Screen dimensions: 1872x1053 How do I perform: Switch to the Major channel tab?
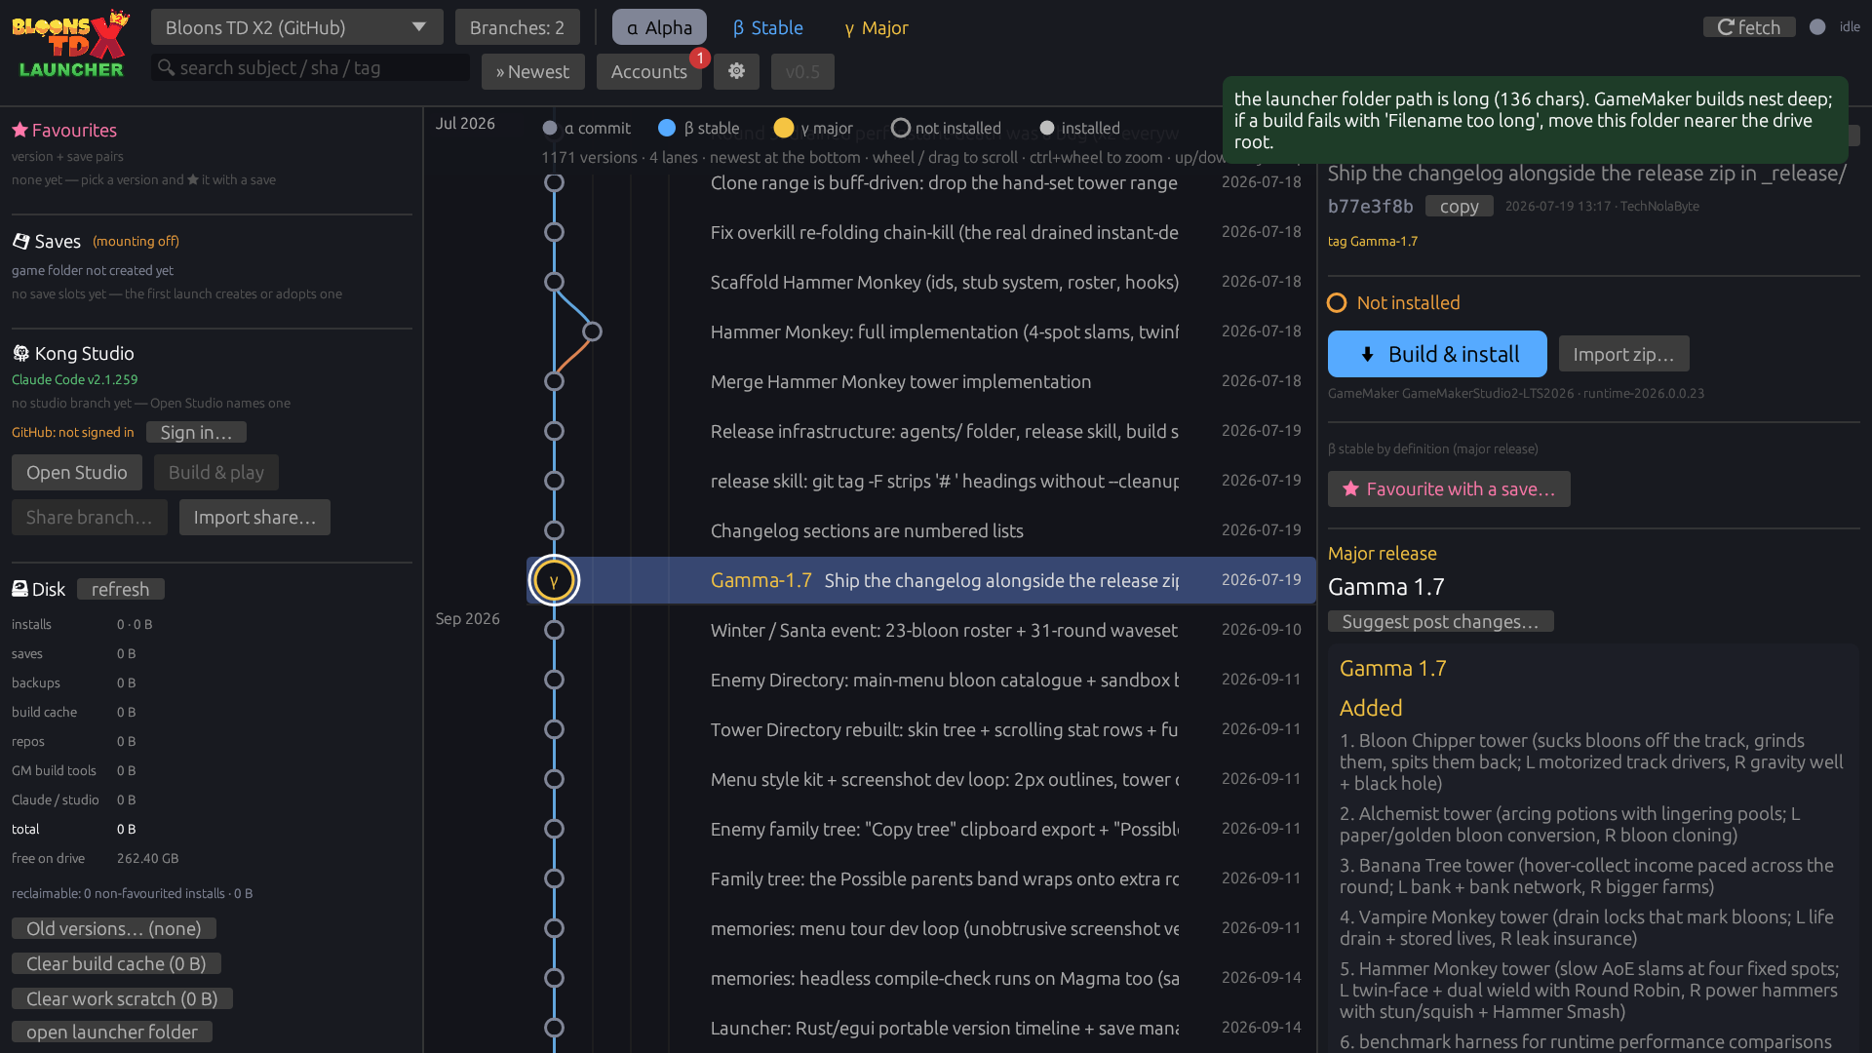tap(877, 27)
